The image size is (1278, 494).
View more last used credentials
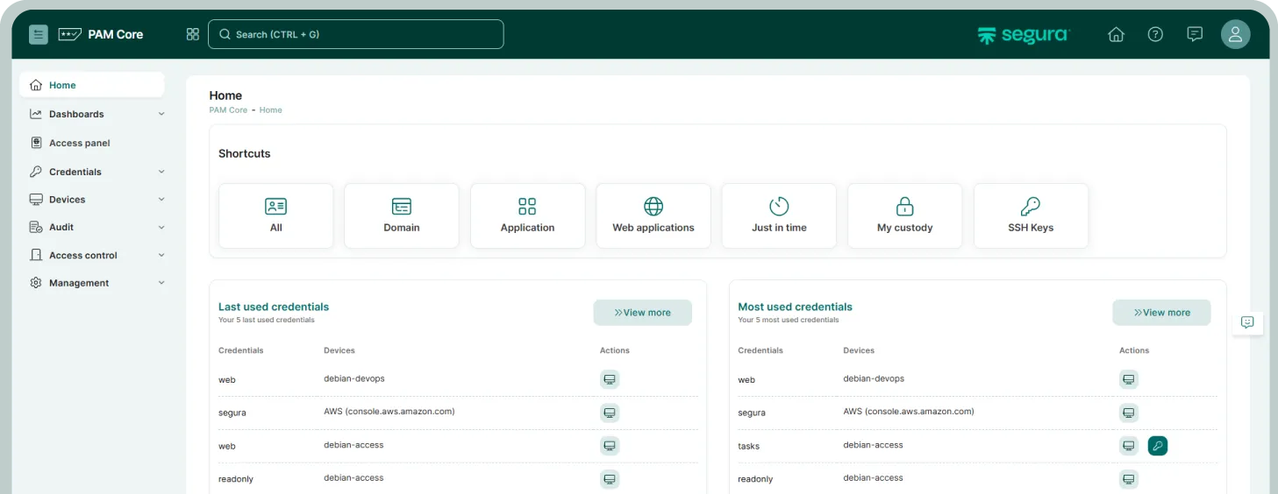tap(642, 313)
